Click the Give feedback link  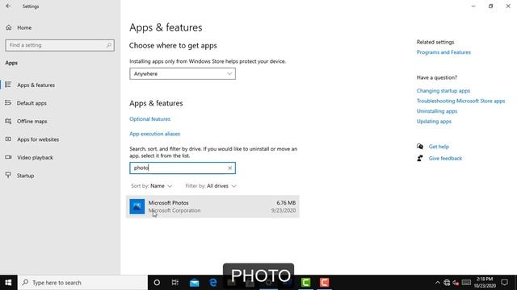point(445,158)
